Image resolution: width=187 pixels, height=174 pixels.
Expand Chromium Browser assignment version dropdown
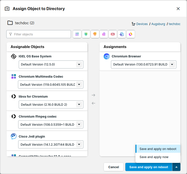coord(172,64)
